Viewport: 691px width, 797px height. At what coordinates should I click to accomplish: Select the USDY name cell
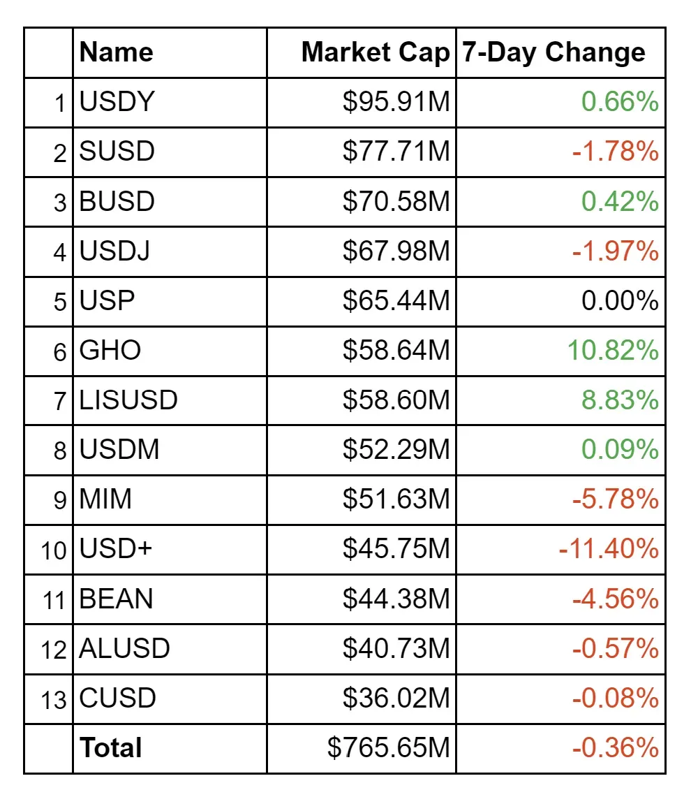click(x=117, y=103)
